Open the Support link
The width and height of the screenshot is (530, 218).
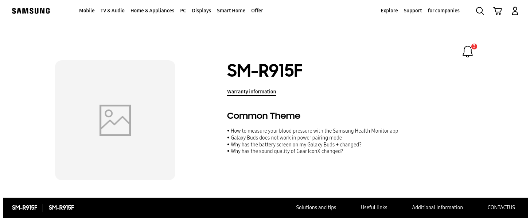click(x=413, y=11)
